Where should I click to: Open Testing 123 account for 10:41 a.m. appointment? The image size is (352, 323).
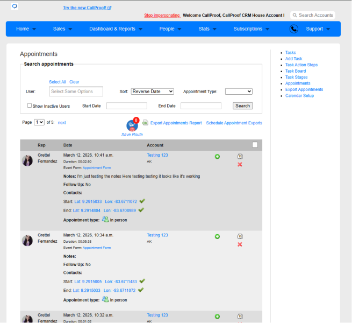coord(157,155)
